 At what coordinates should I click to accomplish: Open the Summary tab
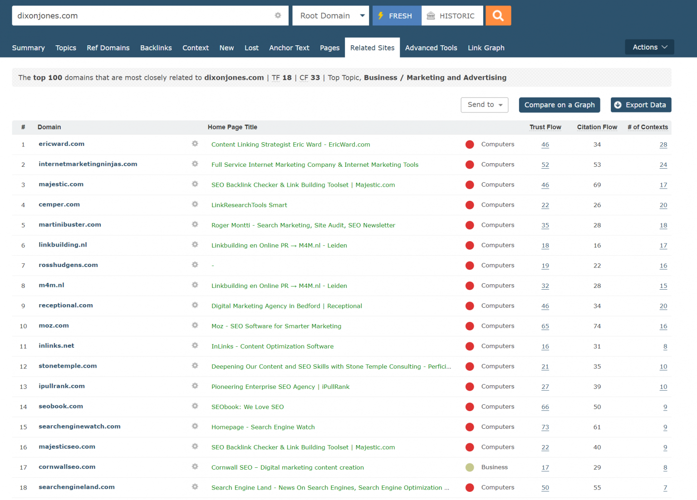click(x=28, y=48)
